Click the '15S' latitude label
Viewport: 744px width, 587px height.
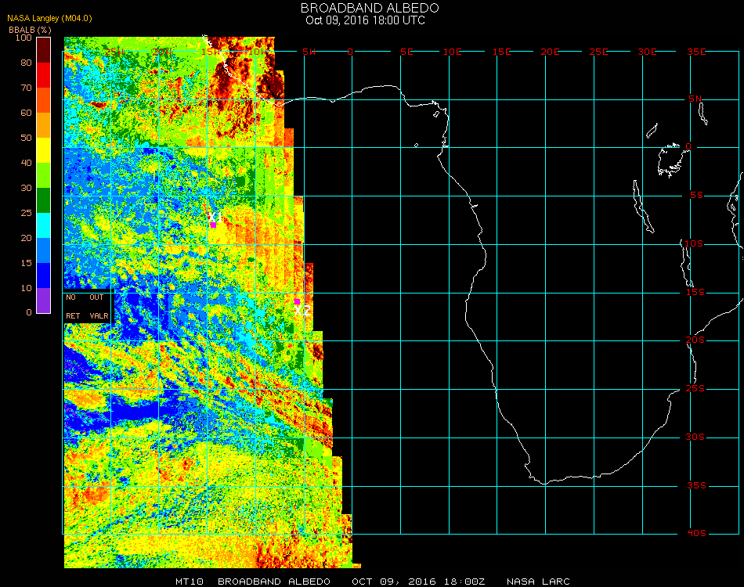point(695,292)
